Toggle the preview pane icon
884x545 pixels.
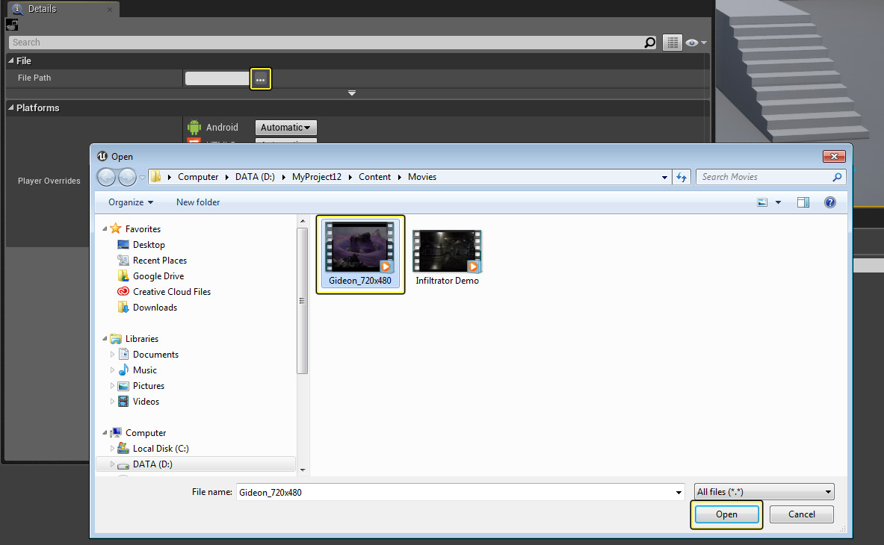pyautogui.click(x=803, y=202)
